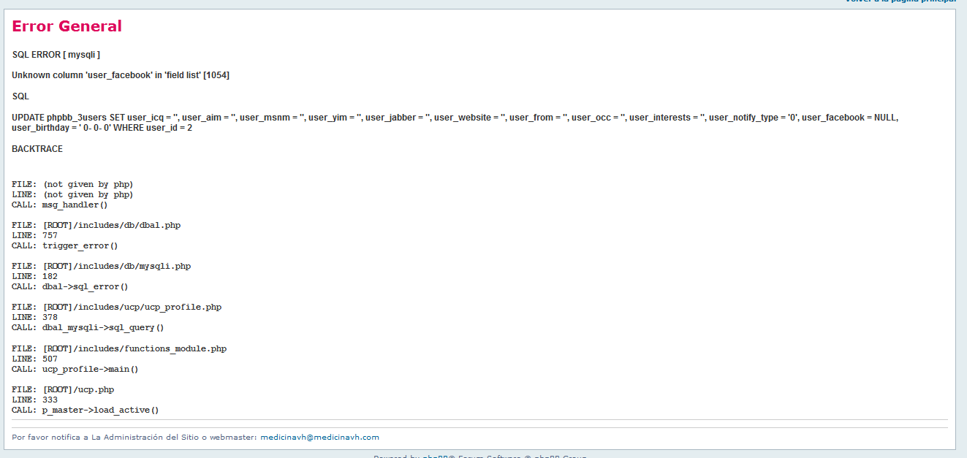Viewport: 967px width, 458px height.
Task: Click the UPDATE phpbb_3users SQL query text
Action: (455, 123)
